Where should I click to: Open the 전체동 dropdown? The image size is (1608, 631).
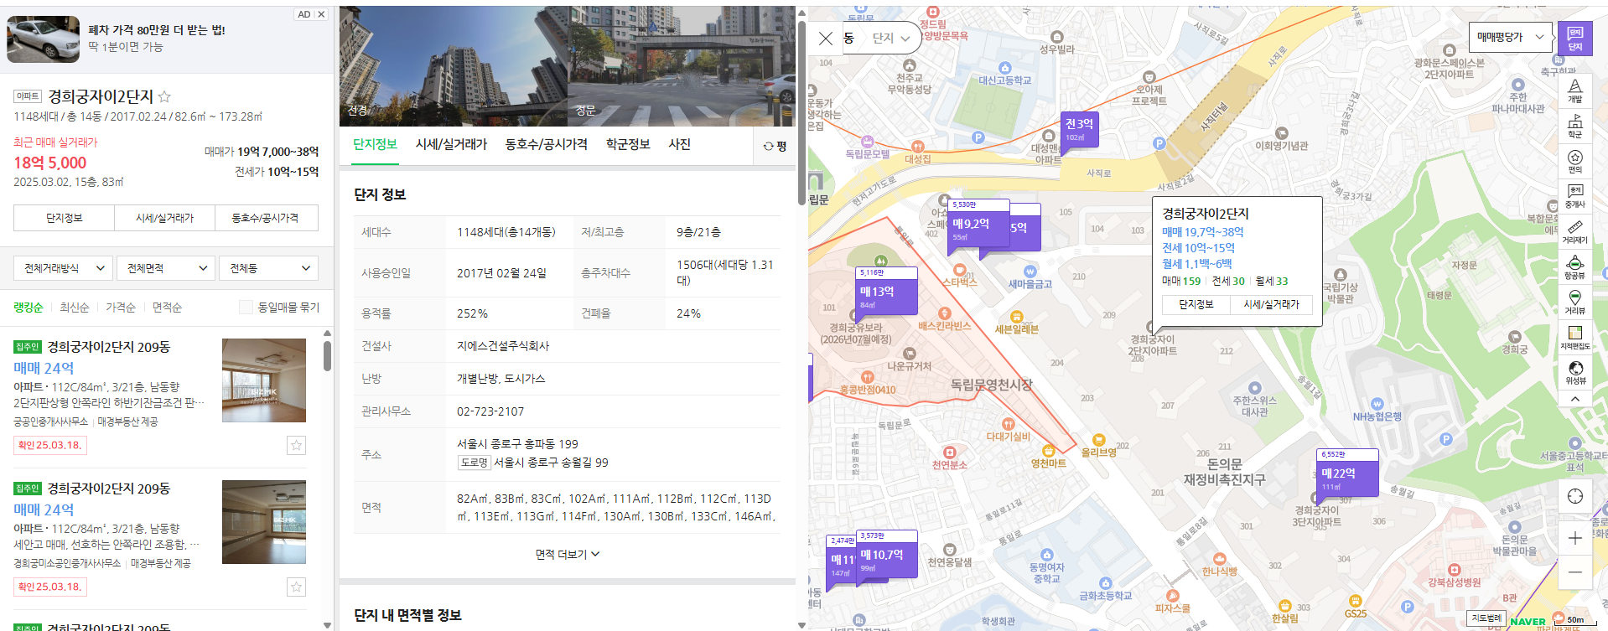coord(268,268)
